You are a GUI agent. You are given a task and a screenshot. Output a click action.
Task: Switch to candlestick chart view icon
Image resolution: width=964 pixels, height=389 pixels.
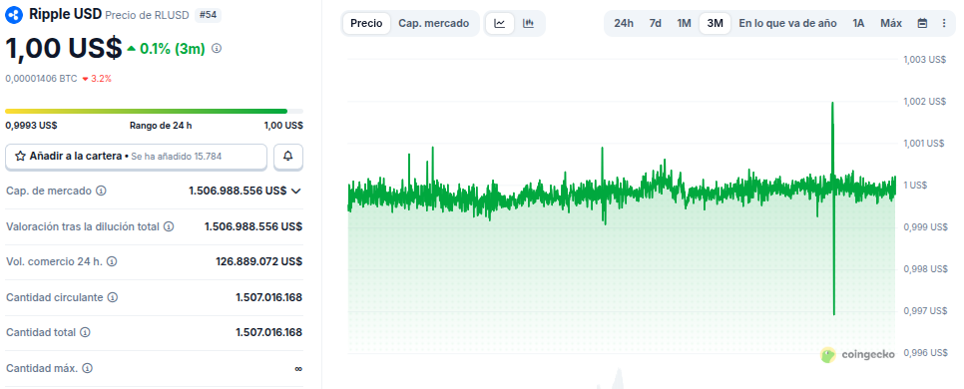(x=528, y=23)
